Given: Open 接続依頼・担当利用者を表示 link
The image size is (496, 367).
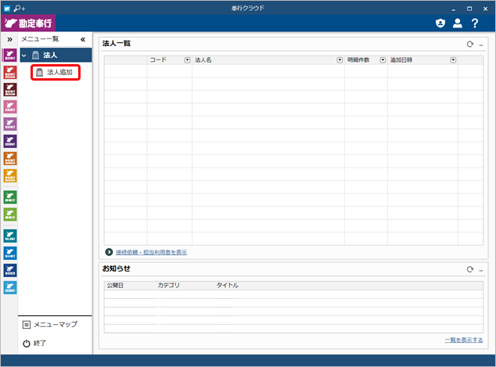Looking at the screenshot, I should [151, 252].
